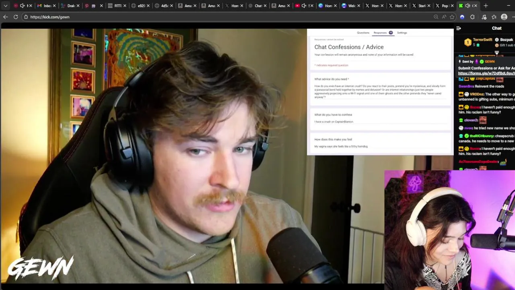The image size is (515, 290).
Task: Click the Chat panel header
Action: click(x=496, y=28)
